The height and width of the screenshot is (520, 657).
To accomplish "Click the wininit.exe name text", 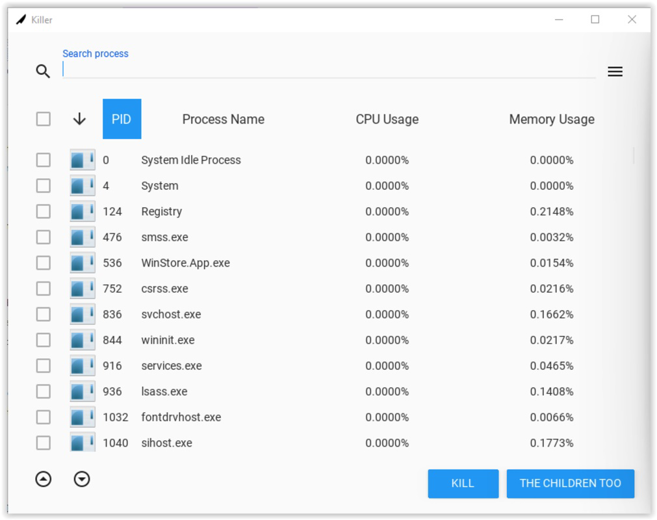I will pos(168,340).
